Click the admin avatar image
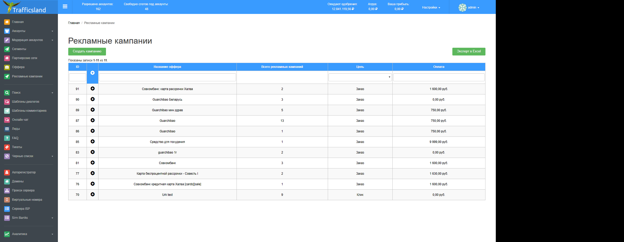This screenshot has width=624, height=242. pos(462,7)
